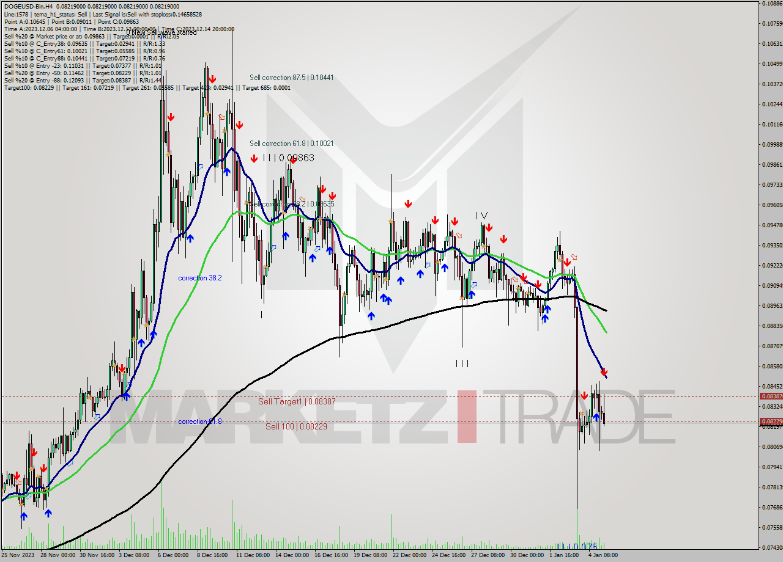Click the 'Sell correction 61.8 | 0.10021' label
The image size is (783, 562).
pos(291,144)
